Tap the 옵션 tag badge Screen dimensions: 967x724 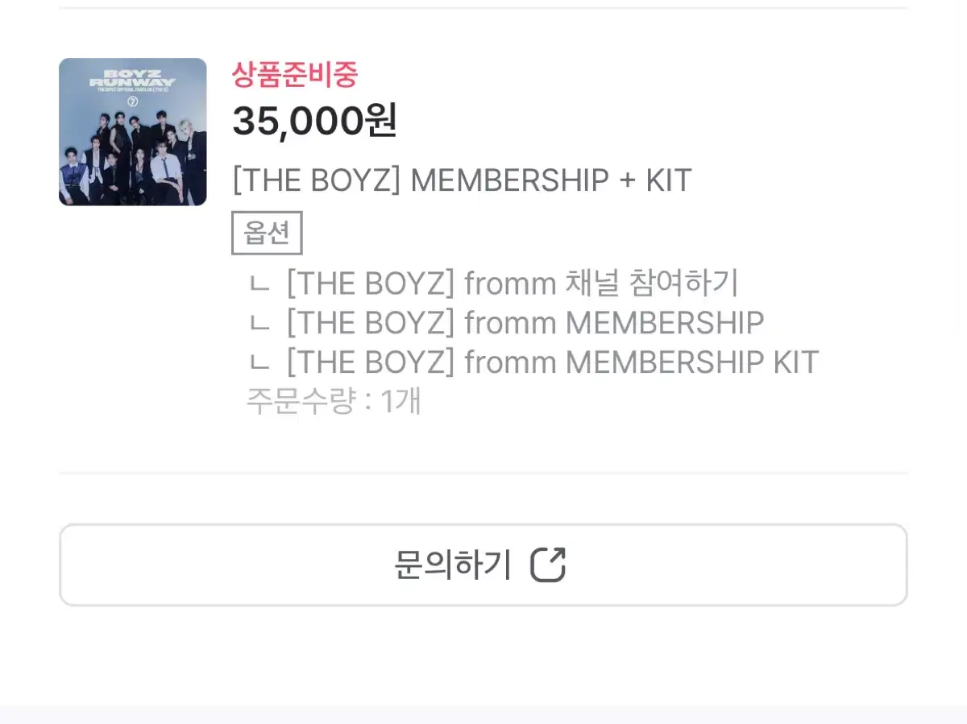(267, 234)
